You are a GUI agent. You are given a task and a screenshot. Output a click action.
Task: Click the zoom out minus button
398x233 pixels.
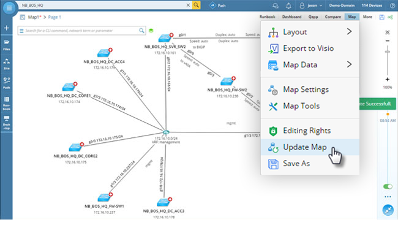(388, 40)
